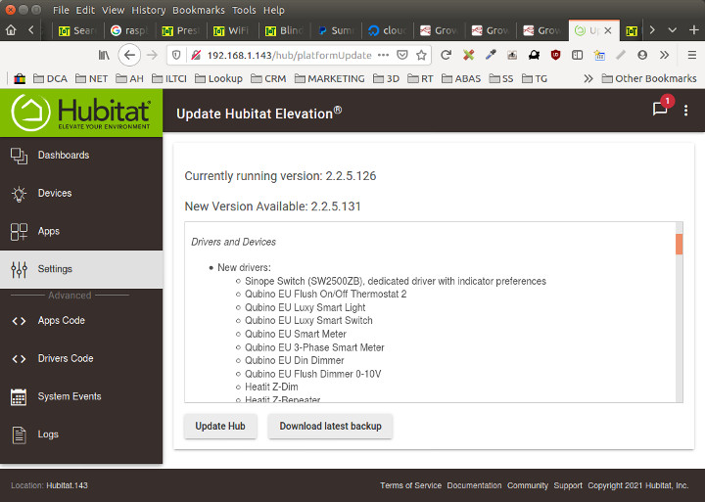Open the Help menu
Viewport: 705px width, 502px height.
273,10
